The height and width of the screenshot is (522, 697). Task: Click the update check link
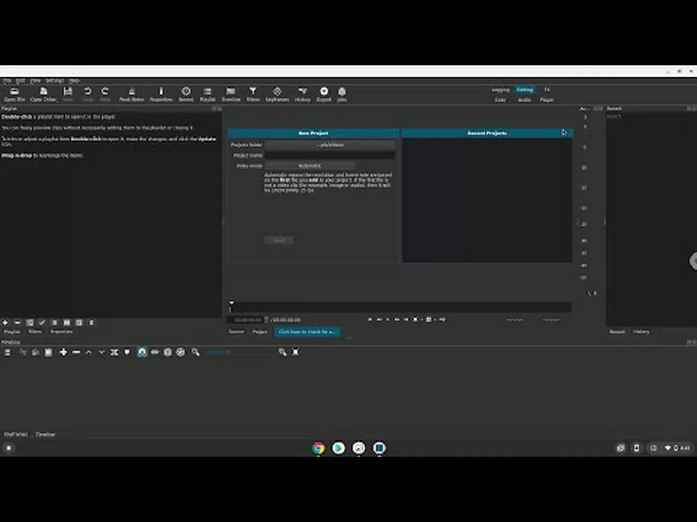[x=307, y=332]
